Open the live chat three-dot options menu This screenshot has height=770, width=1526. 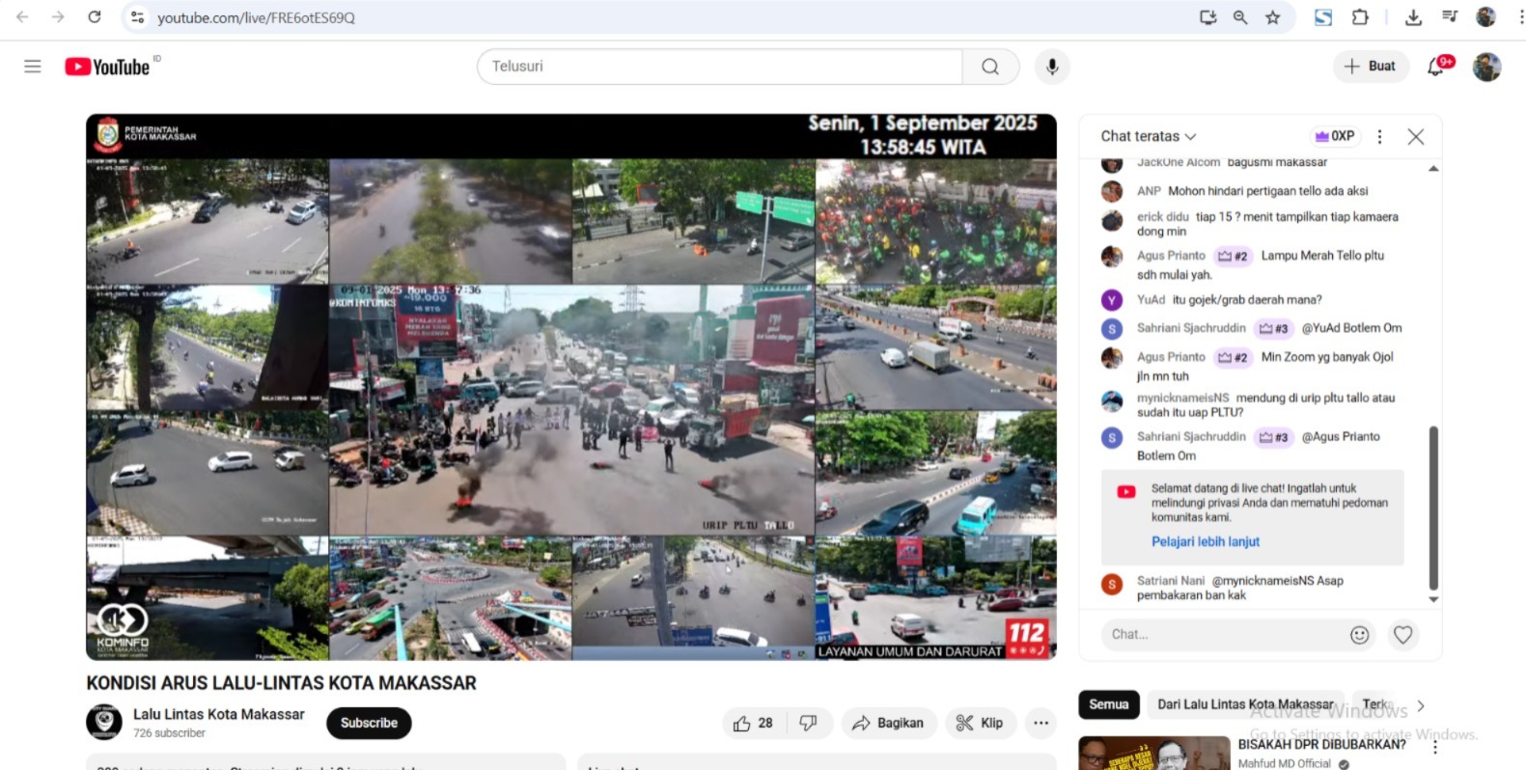pyautogui.click(x=1379, y=137)
